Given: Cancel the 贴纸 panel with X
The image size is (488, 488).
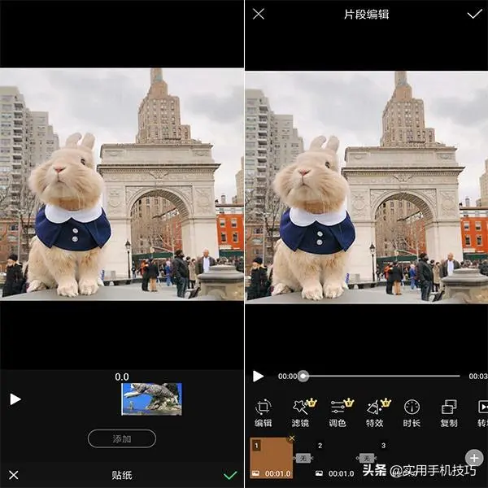Looking at the screenshot, I should [x=13, y=475].
